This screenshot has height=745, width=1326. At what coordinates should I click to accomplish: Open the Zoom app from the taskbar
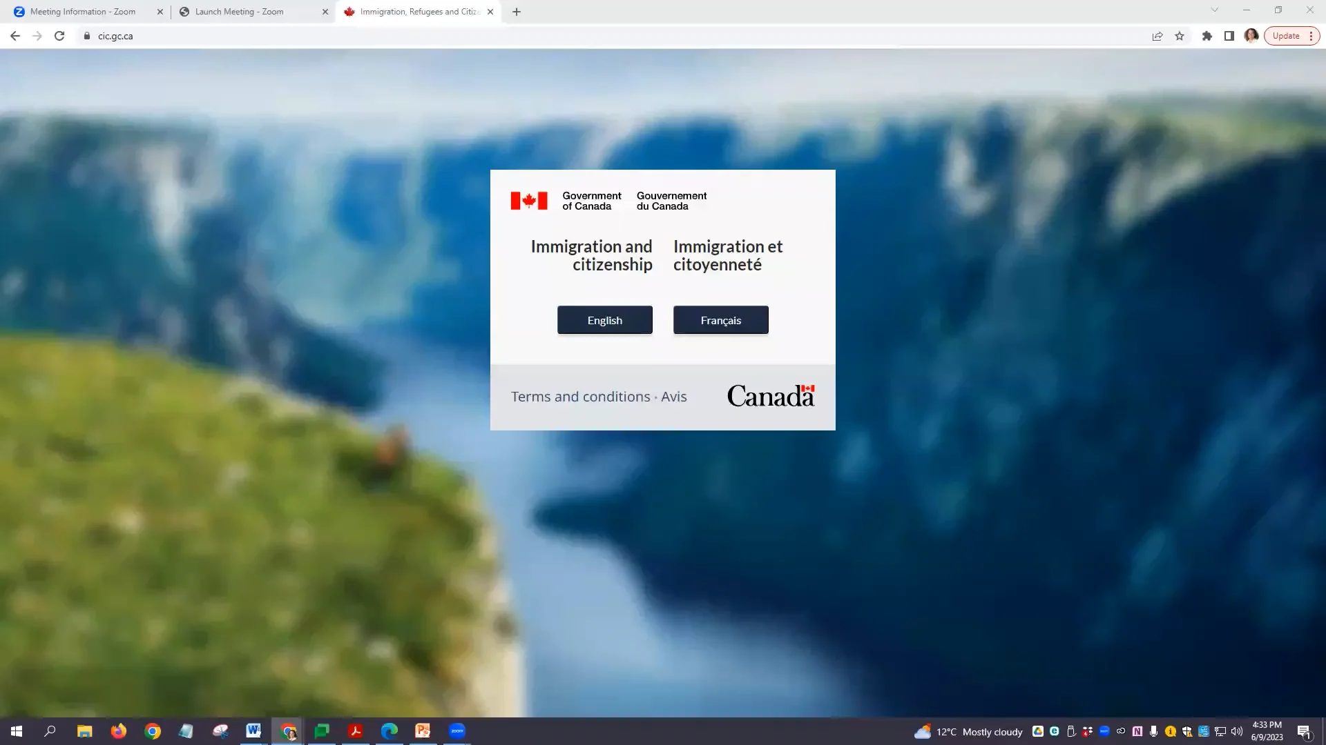coord(457,731)
